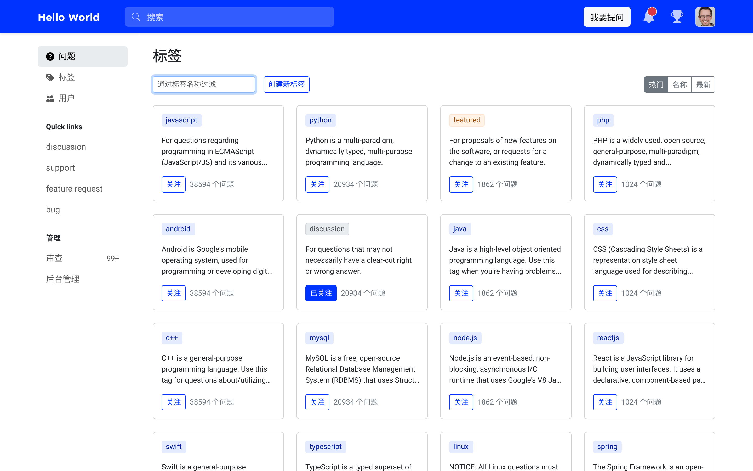
Task: Open the typescript tag label
Action: 326,447
